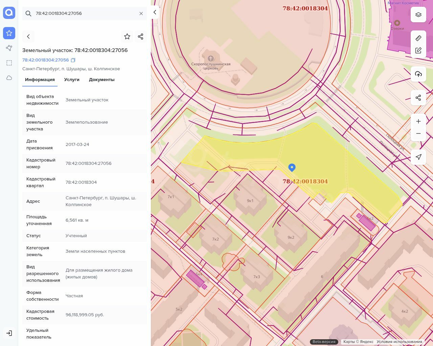
Task: Clear the search field text
Action: coord(141,14)
